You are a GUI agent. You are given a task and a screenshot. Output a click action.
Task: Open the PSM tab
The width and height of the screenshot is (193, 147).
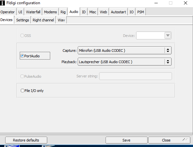pos(141,12)
